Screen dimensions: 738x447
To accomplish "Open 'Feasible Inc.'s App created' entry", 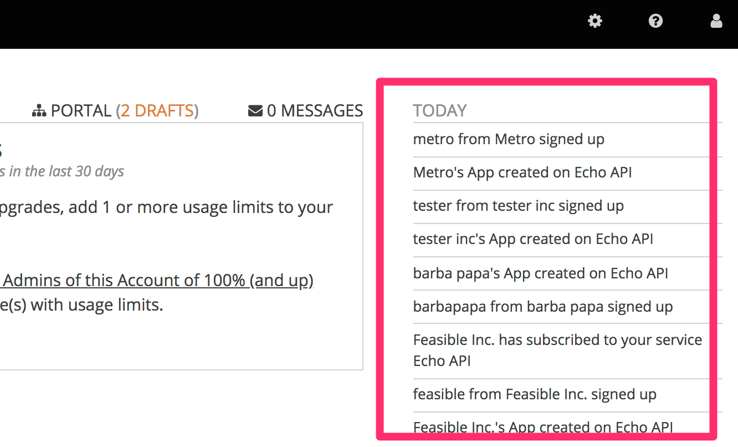I will coord(543,427).
